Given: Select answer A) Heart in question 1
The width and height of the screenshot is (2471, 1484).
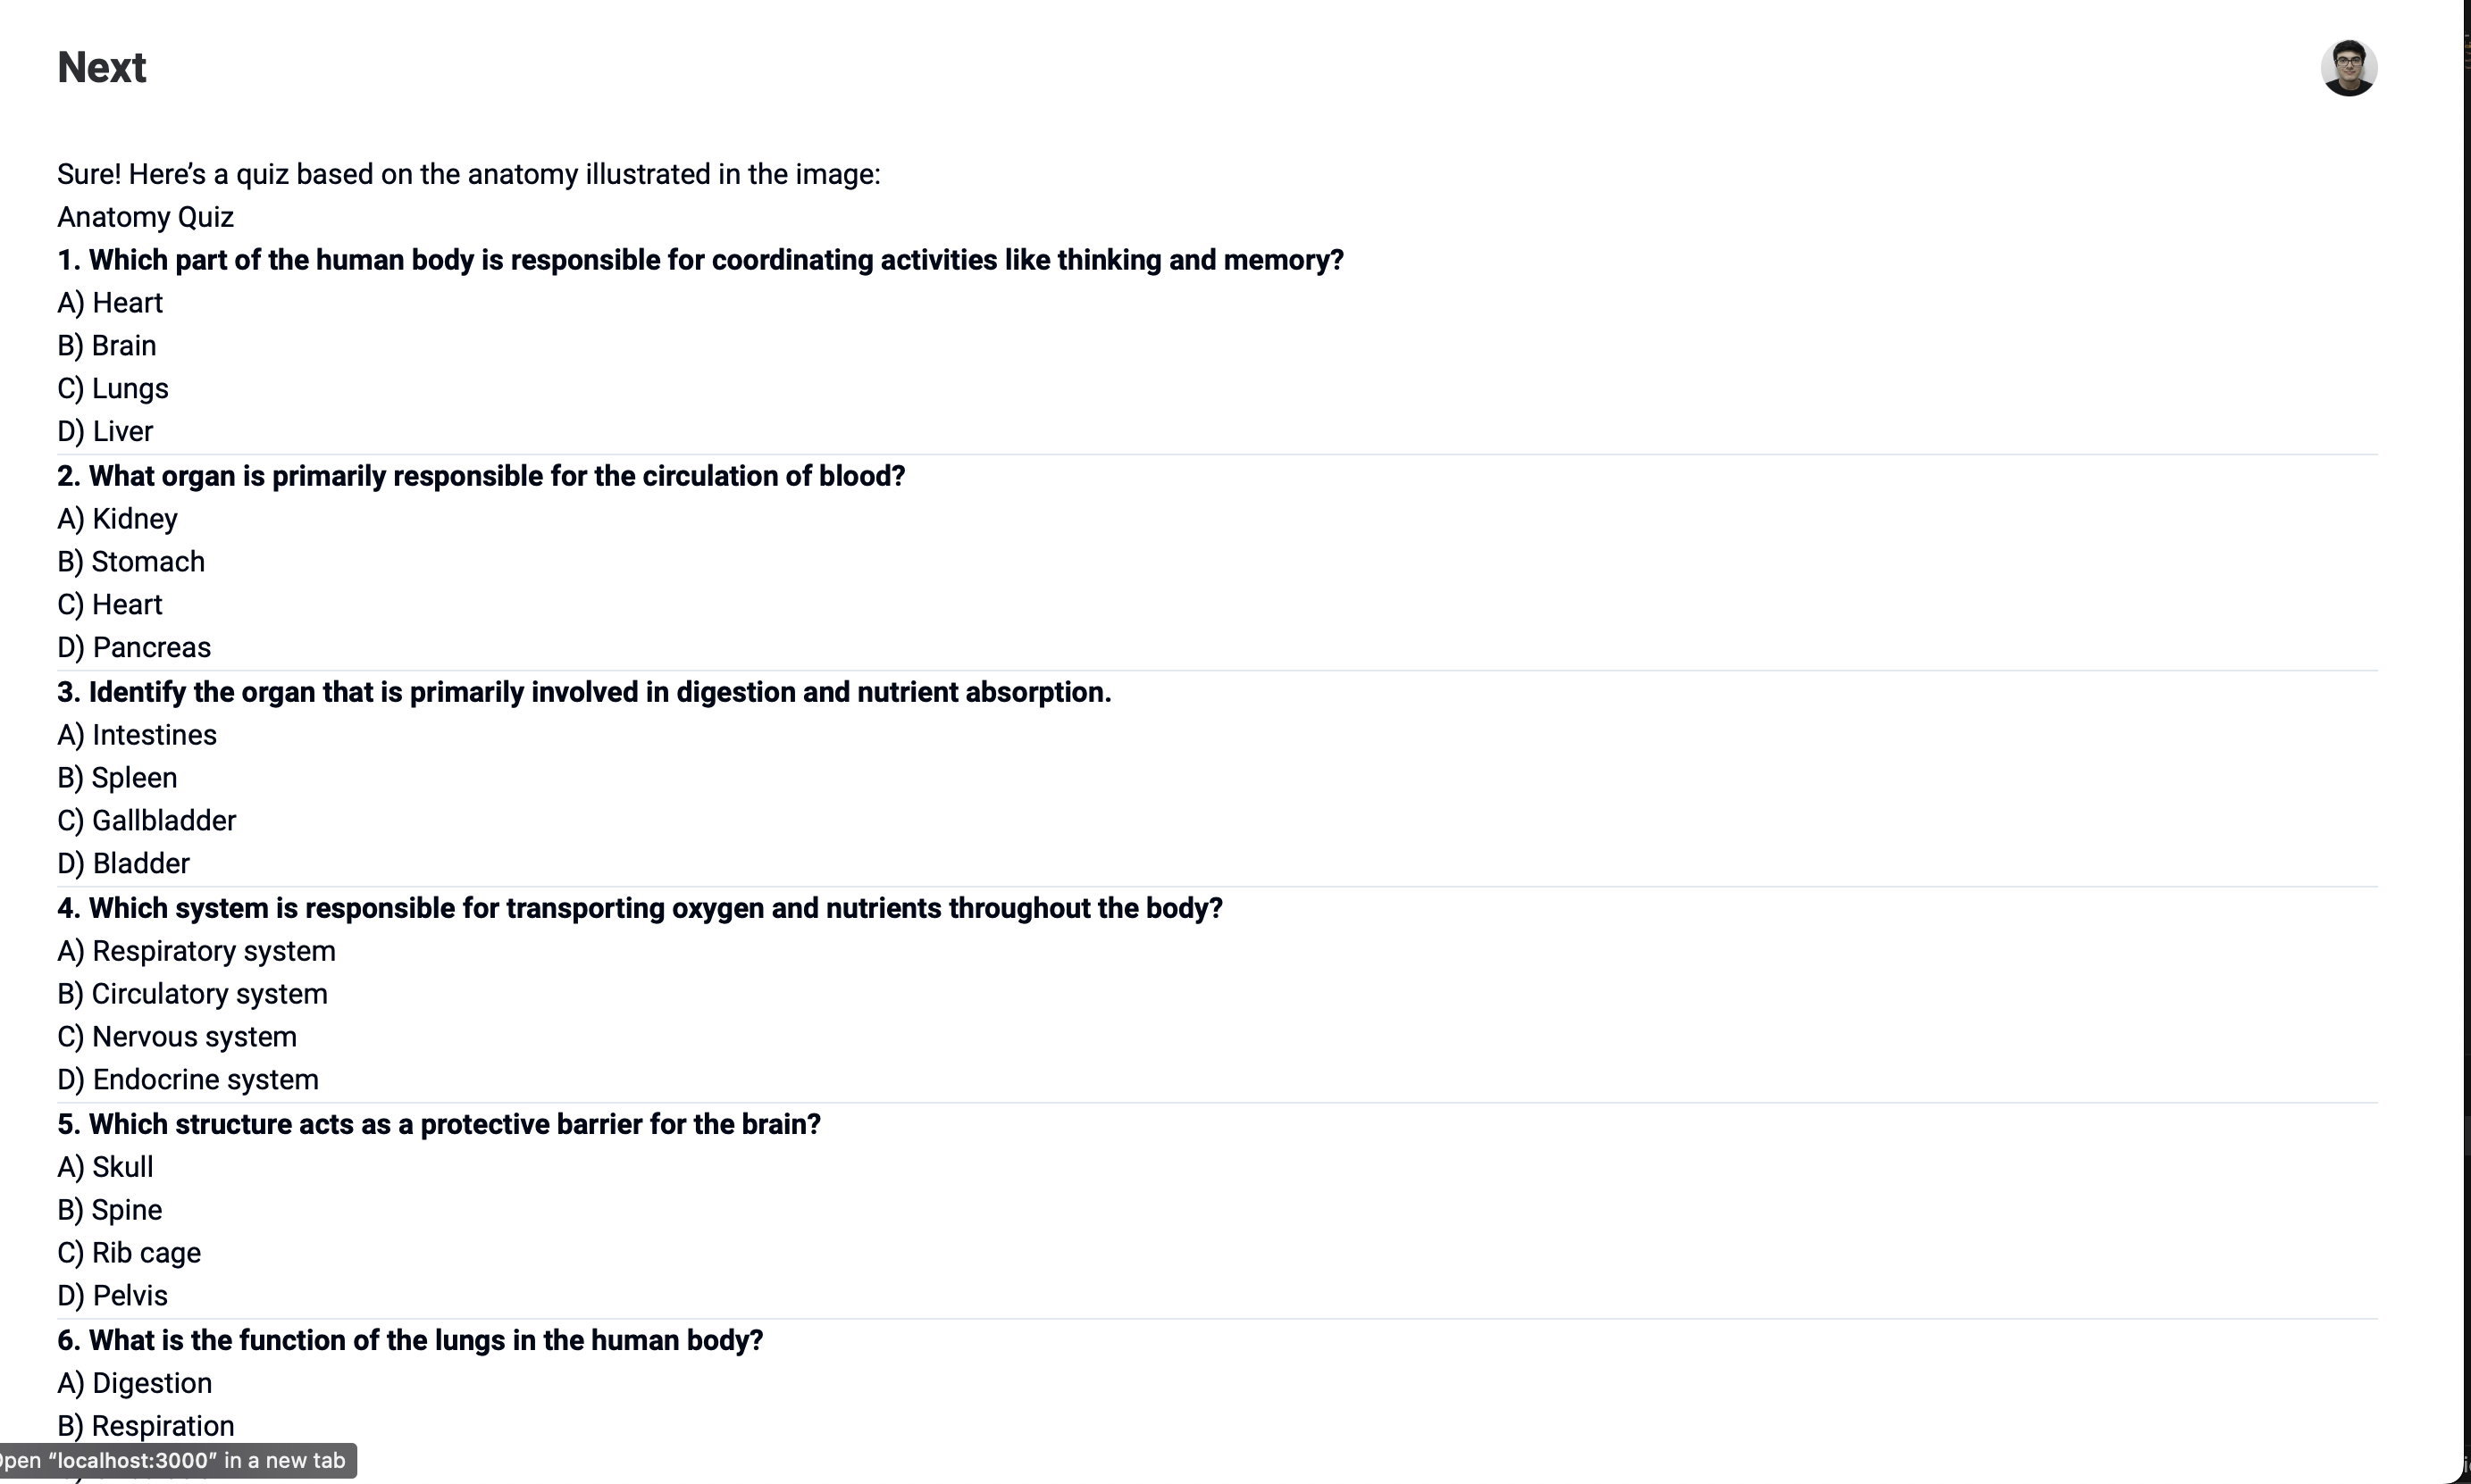Looking at the screenshot, I should (110, 303).
